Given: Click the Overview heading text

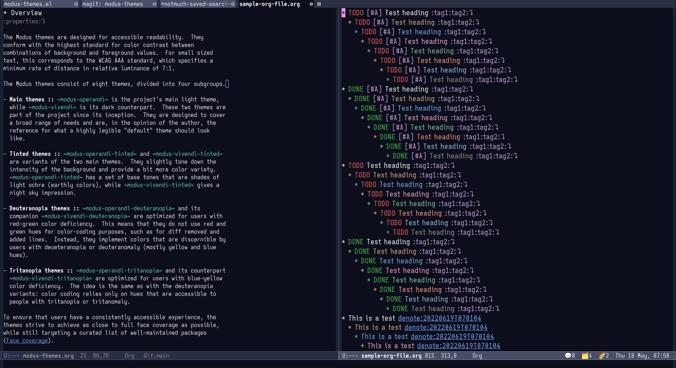Looking at the screenshot, I should click(x=26, y=13).
